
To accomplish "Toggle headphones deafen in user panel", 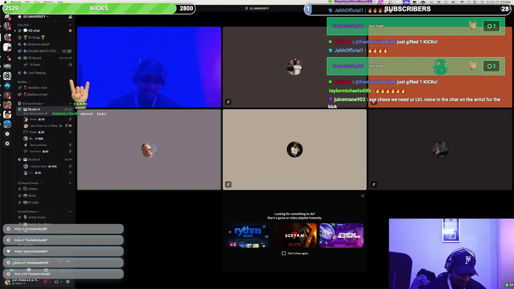I will point(56,282).
